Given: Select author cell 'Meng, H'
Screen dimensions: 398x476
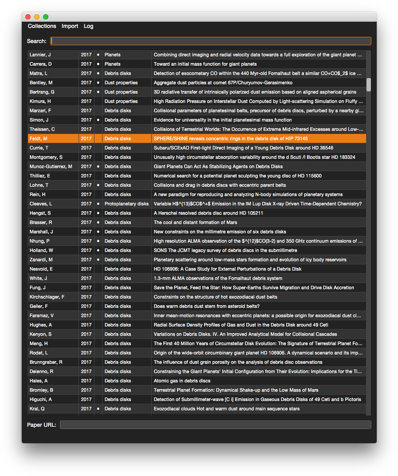Looking at the screenshot, I should coord(53,343).
